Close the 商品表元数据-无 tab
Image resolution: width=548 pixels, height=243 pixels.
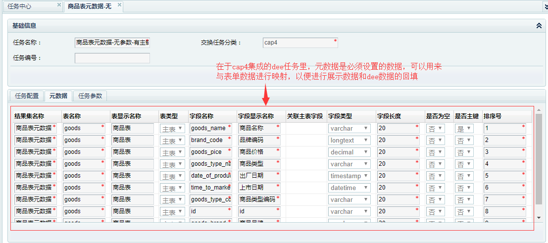(x=119, y=5)
